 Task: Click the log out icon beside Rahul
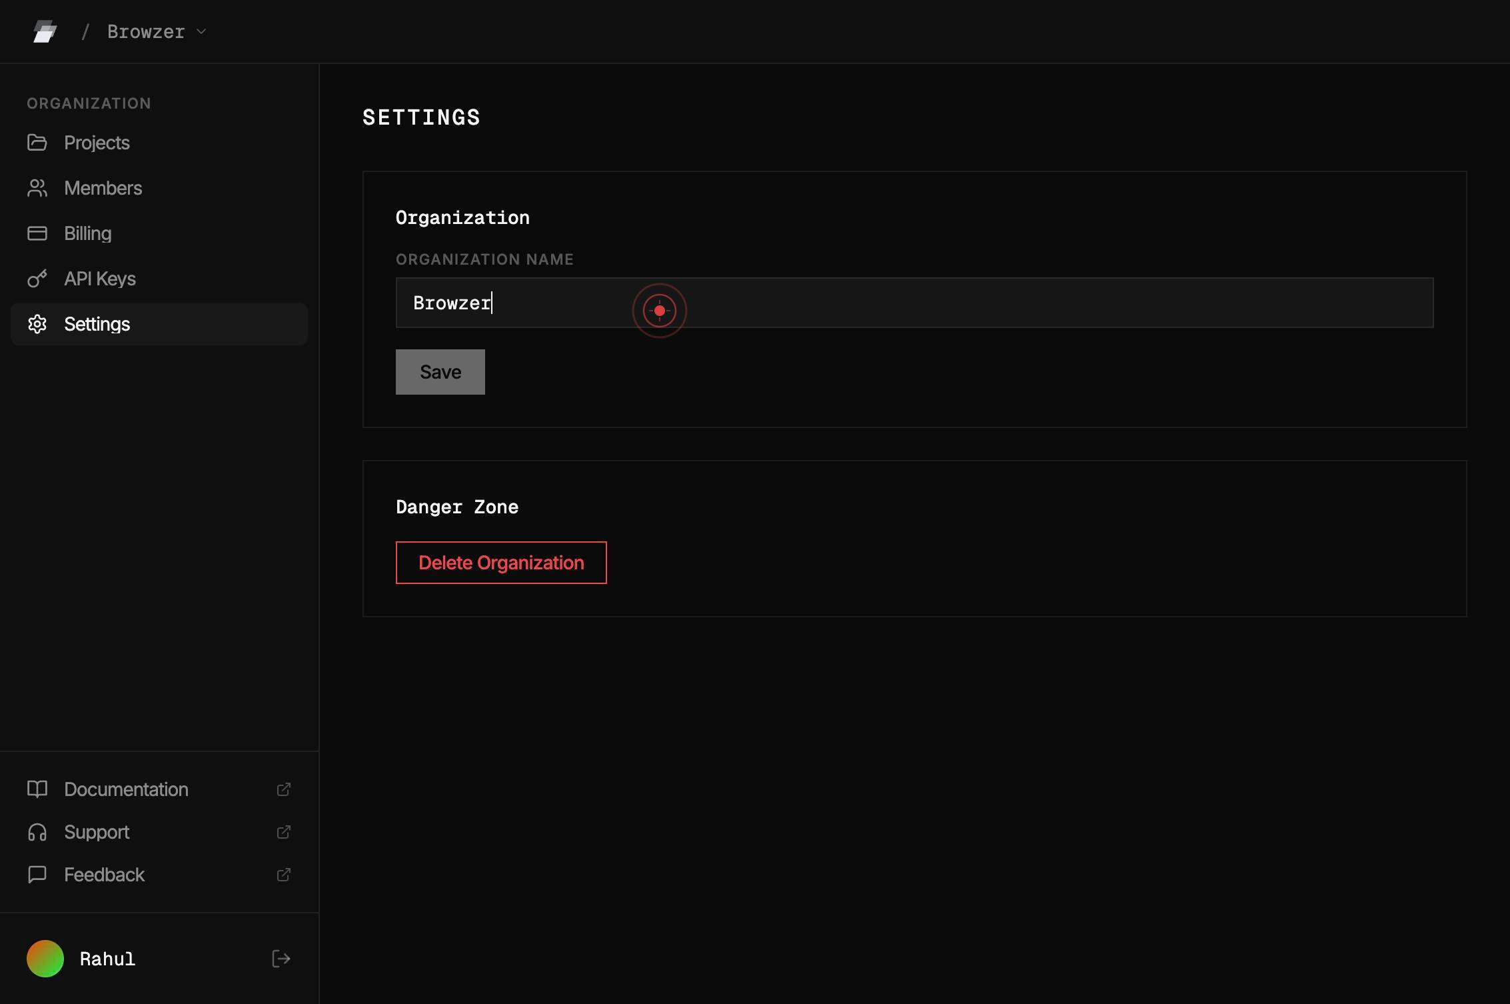pos(281,959)
